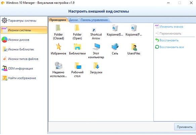Select the Библиотеки icon
Image resolution: width=196 pixels, height=135 pixels.
point(77,49)
